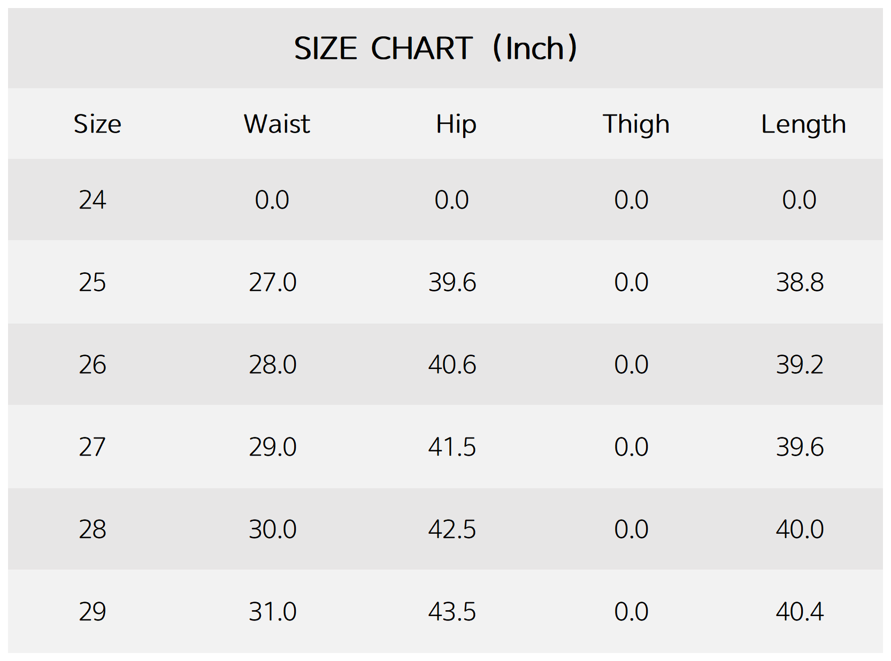Select the Hip column header

(456, 124)
